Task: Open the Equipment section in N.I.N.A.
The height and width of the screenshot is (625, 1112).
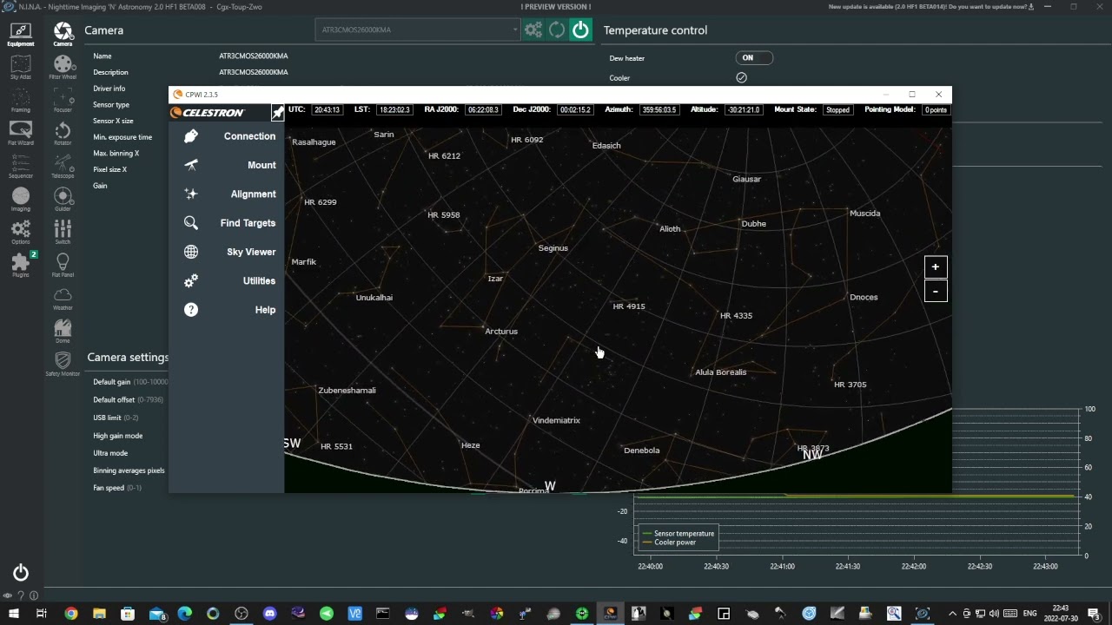Action: (20, 36)
